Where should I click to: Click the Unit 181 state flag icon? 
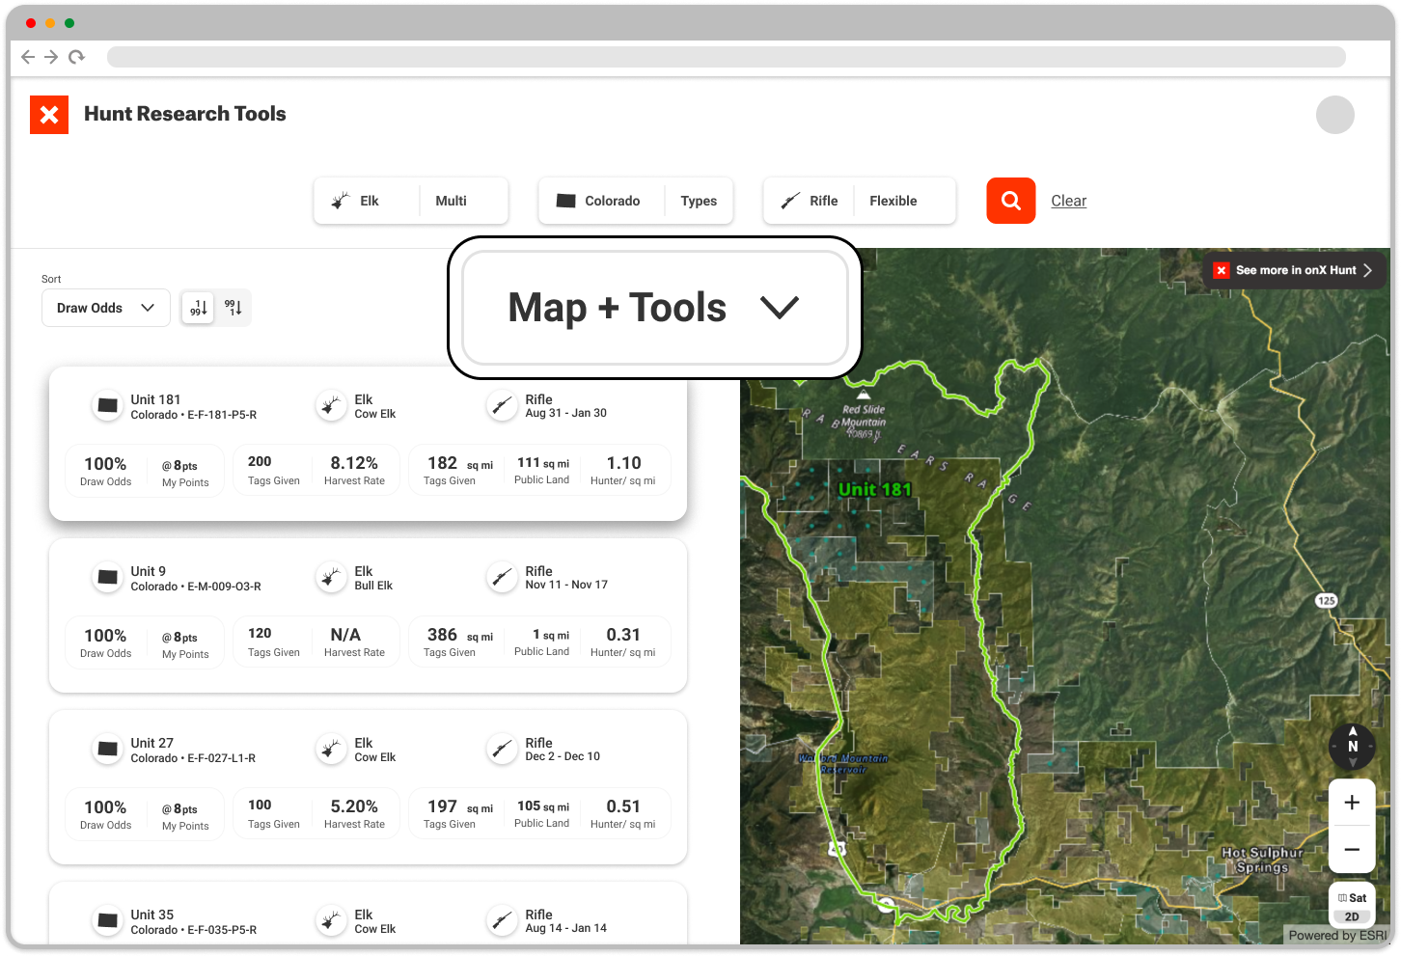coord(107,406)
